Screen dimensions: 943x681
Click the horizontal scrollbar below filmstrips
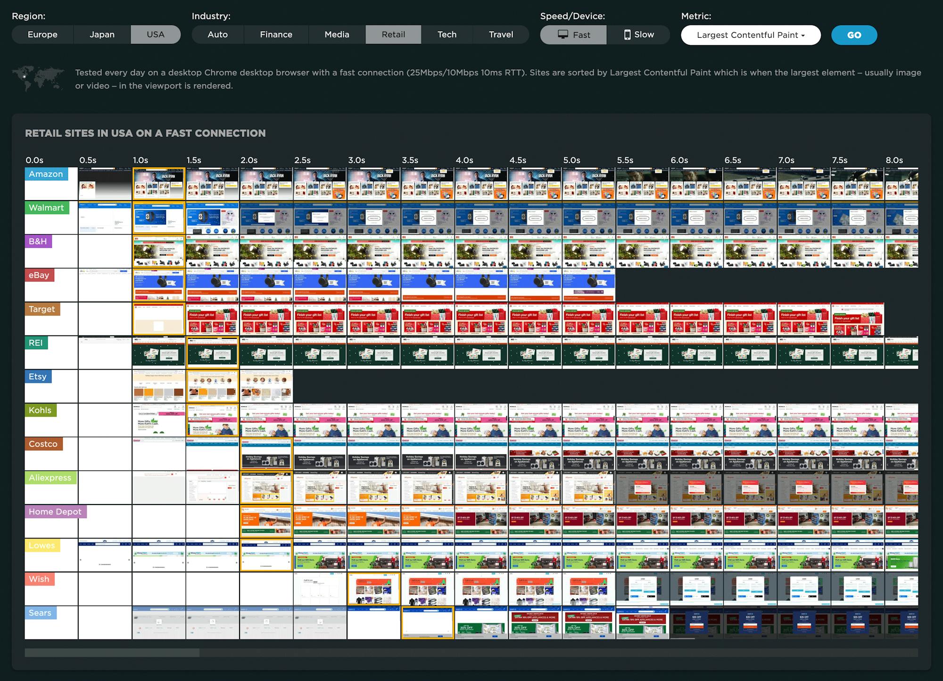pos(112,653)
